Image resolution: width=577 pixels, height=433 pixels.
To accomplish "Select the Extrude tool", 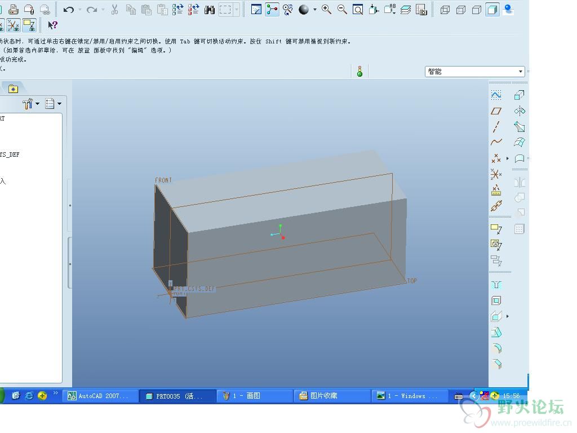I will [519, 95].
